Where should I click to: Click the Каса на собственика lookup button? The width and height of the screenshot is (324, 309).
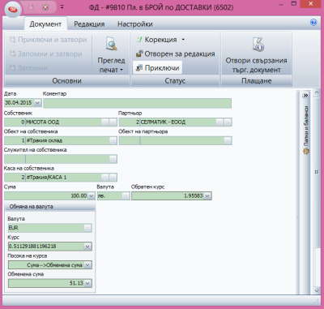113,178
